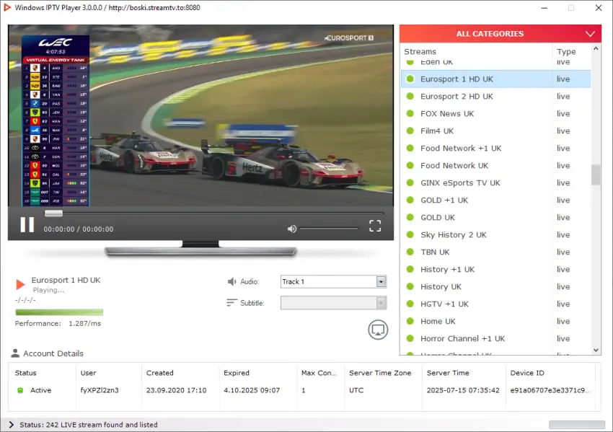Image resolution: width=613 pixels, height=432 pixels.
Task: Click the app logo in title bar
Action: click(x=7, y=7)
